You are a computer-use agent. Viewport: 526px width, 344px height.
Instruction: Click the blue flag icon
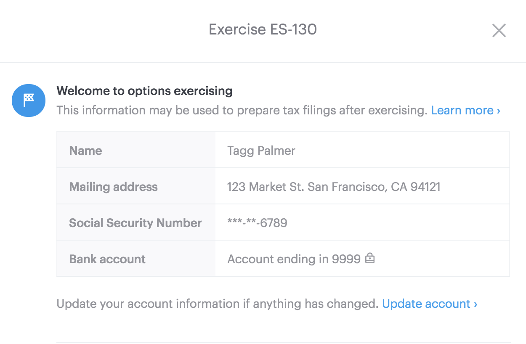pyautogui.click(x=29, y=101)
